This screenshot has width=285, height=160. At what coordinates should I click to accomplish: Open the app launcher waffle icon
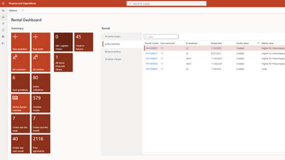tap(3, 4)
